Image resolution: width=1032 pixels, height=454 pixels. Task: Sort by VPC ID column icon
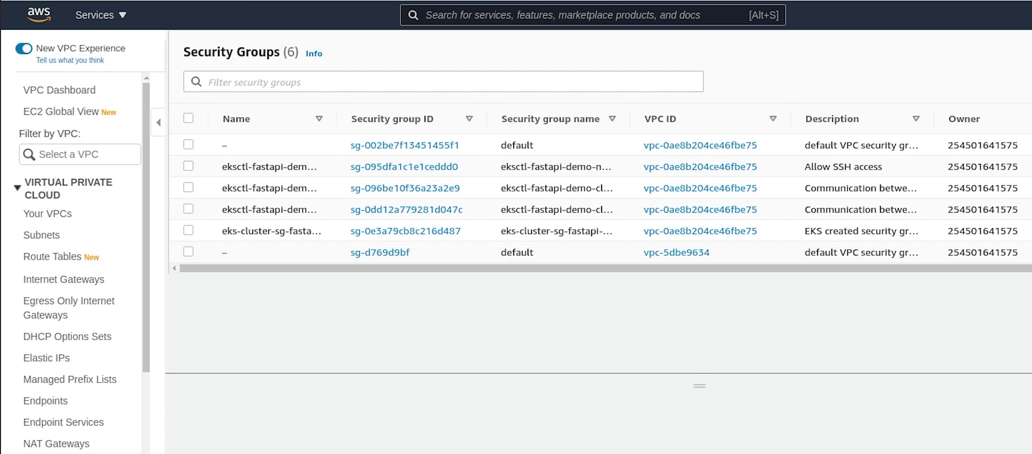(773, 119)
